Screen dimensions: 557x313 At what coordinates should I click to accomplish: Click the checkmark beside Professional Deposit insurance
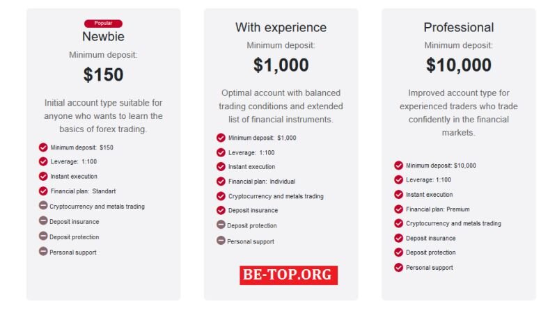tap(398, 238)
